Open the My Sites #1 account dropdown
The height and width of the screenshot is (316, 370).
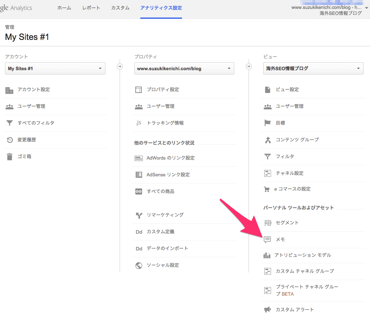(x=55, y=68)
